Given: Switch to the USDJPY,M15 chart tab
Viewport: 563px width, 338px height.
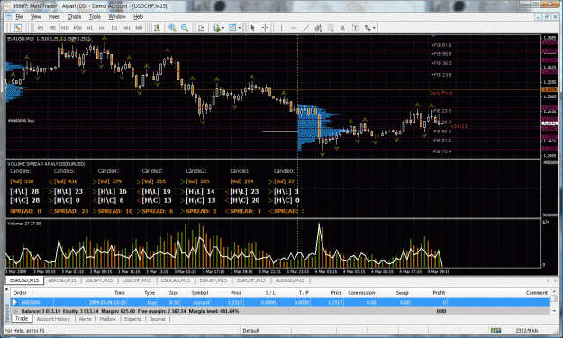Looking at the screenshot, I should [99, 280].
